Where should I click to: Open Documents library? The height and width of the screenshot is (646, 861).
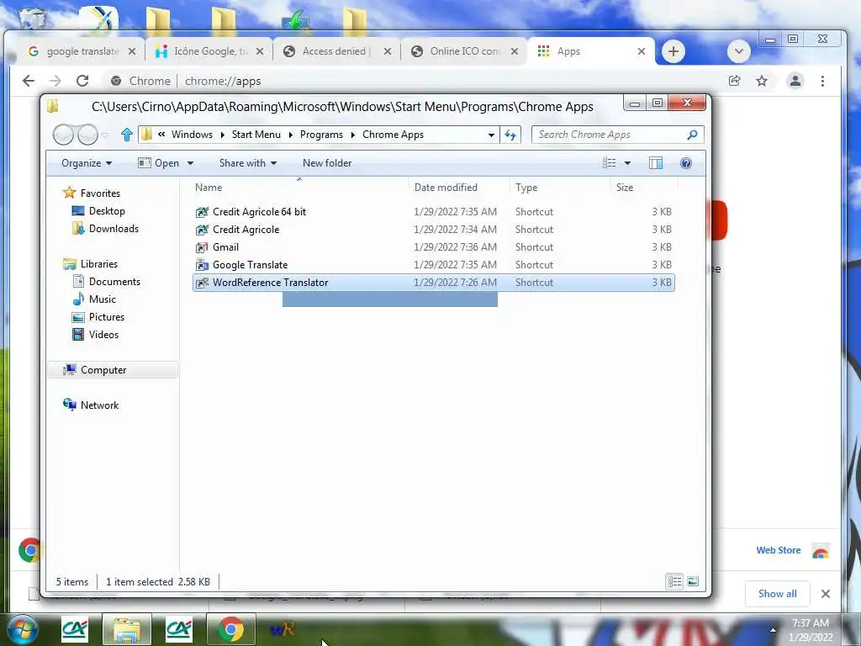(114, 281)
